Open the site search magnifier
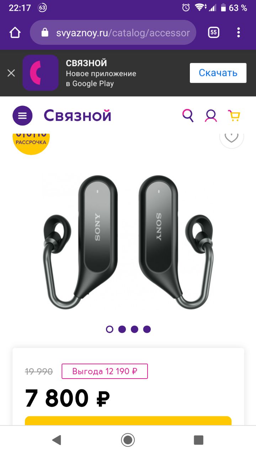The width and height of the screenshot is (256, 455). pos(188,116)
